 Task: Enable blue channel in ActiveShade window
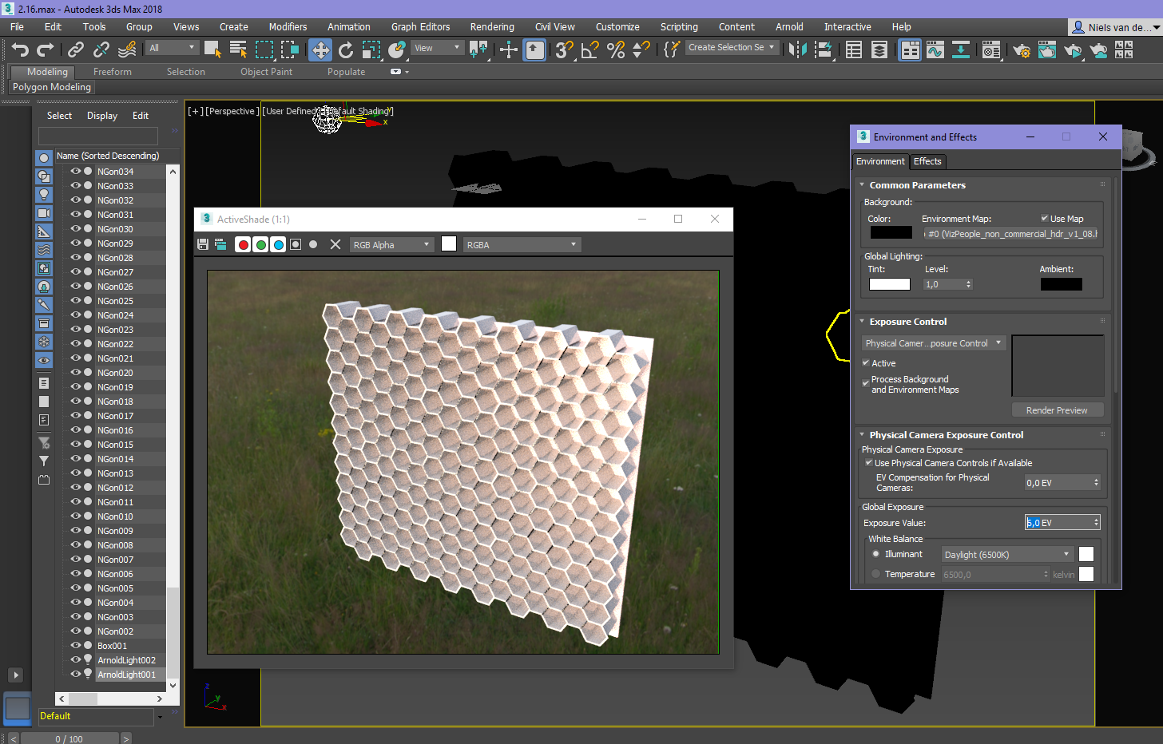click(279, 244)
